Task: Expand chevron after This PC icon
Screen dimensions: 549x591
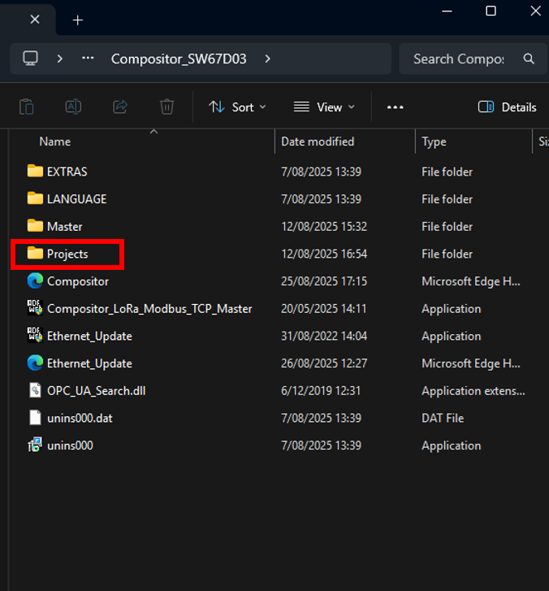Action: (x=59, y=59)
